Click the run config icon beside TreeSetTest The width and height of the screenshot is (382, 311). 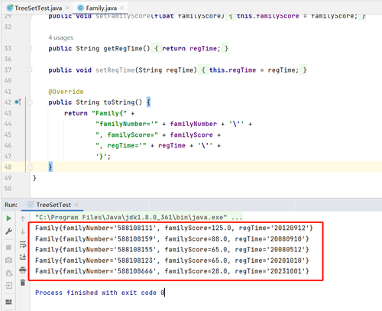click(x=31, y=205)
